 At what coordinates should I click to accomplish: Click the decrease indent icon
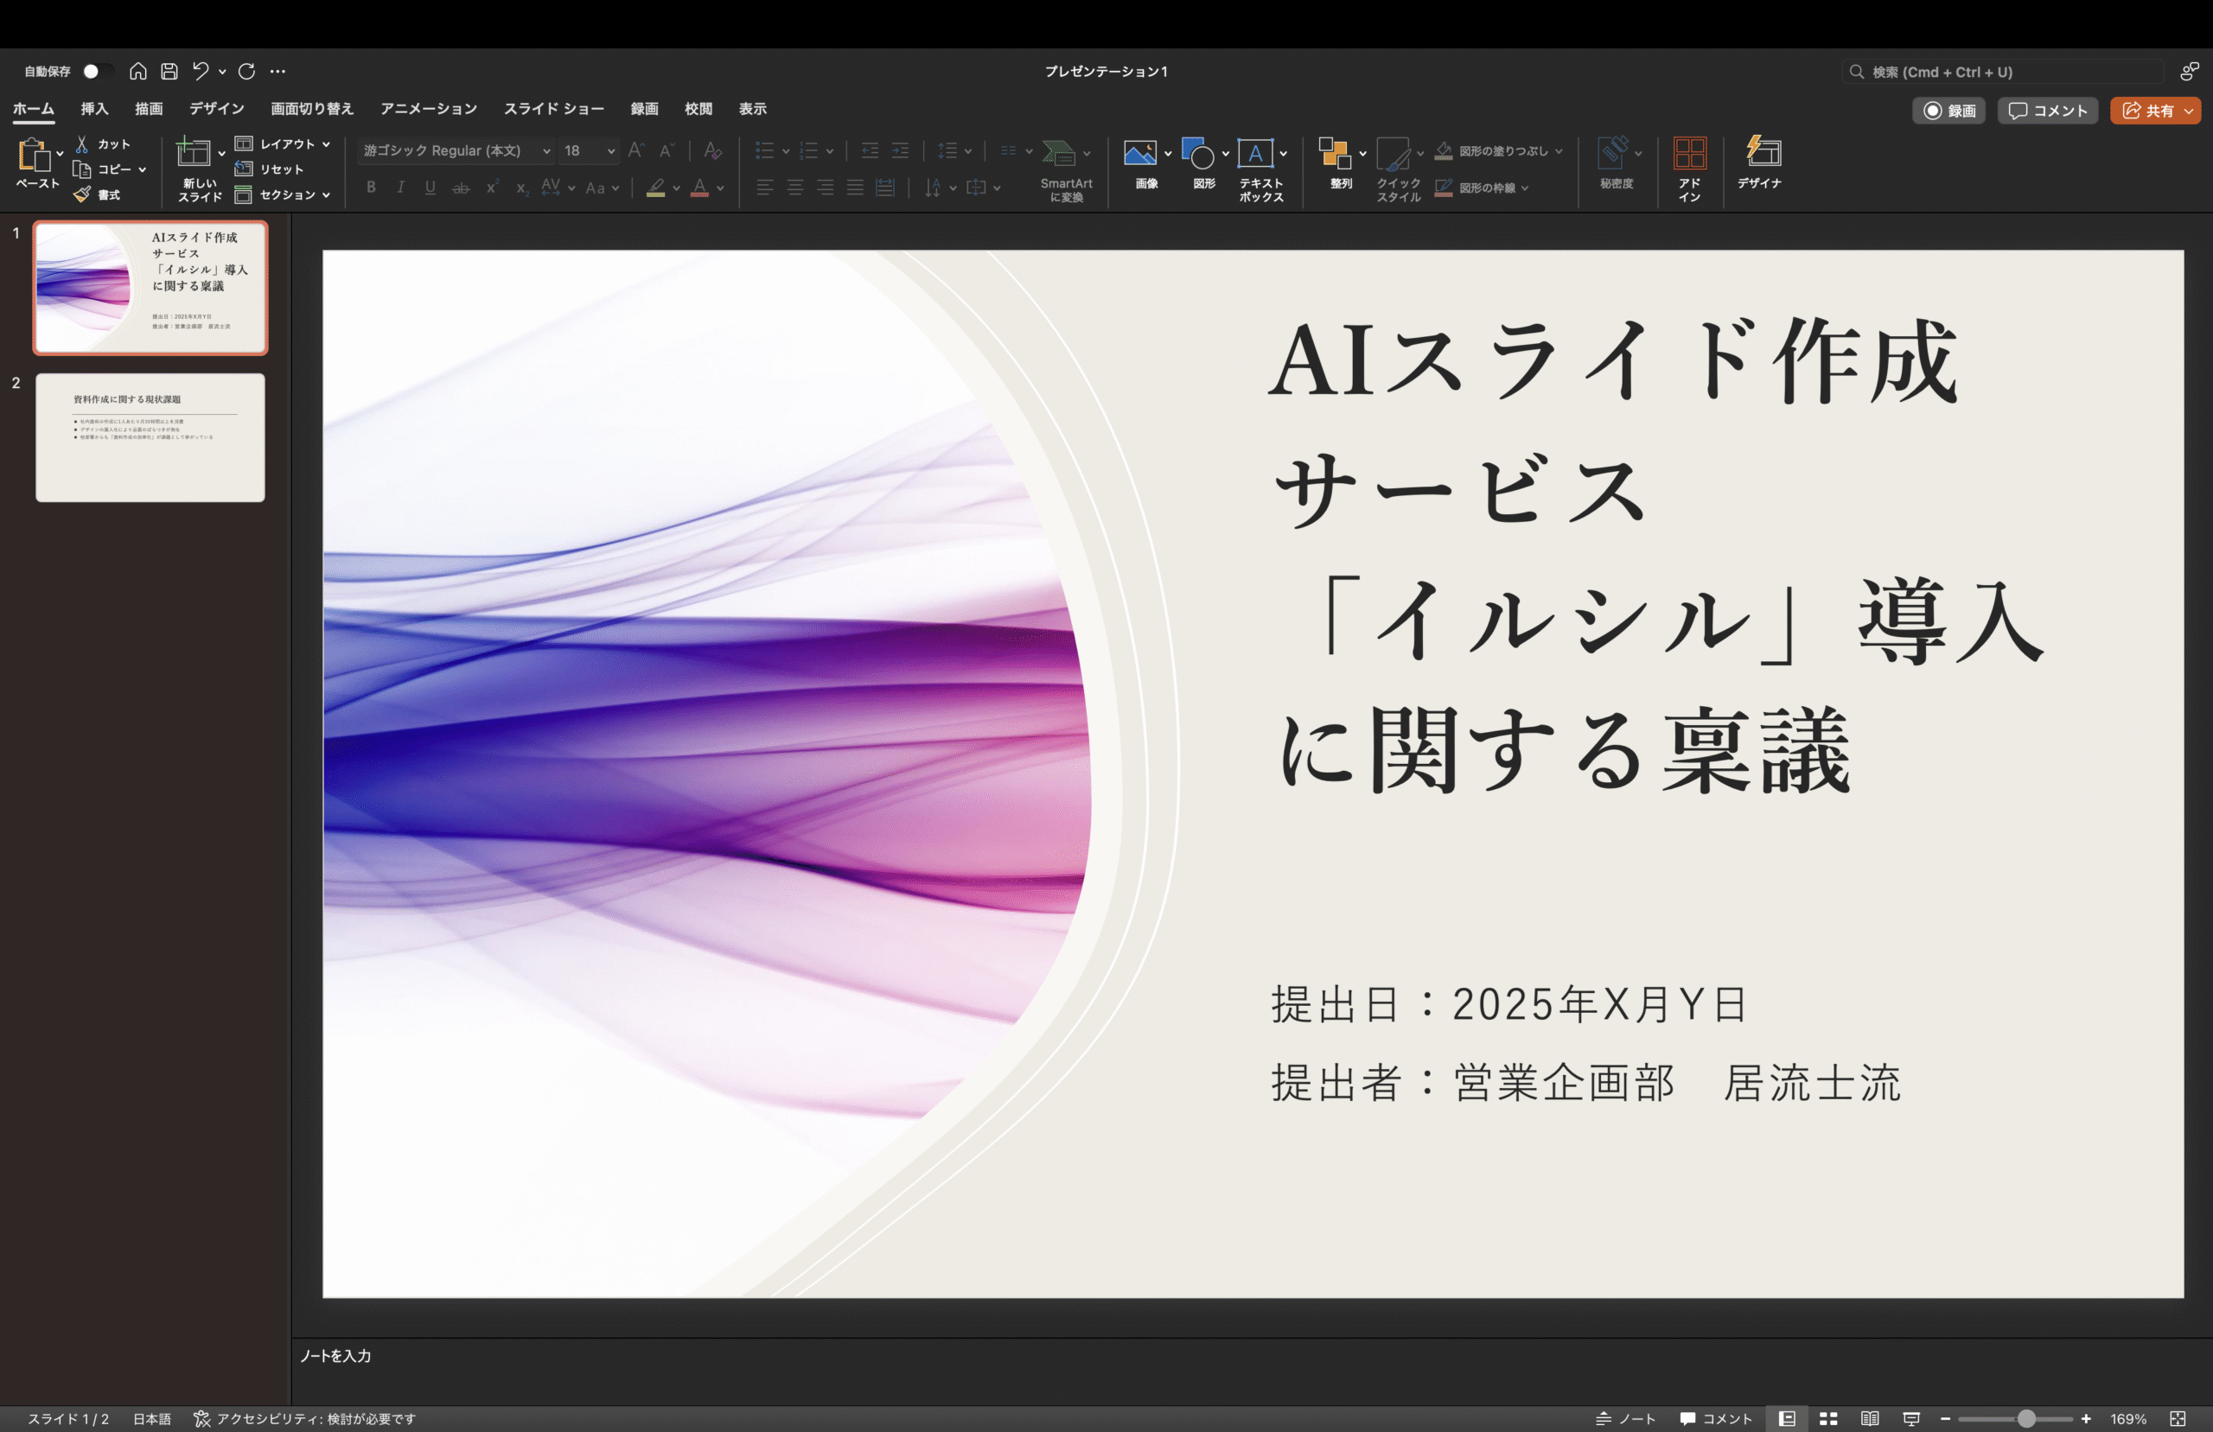(x=870, y=150)
